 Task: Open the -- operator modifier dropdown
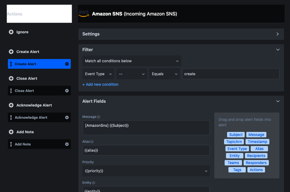coord(131,74)
